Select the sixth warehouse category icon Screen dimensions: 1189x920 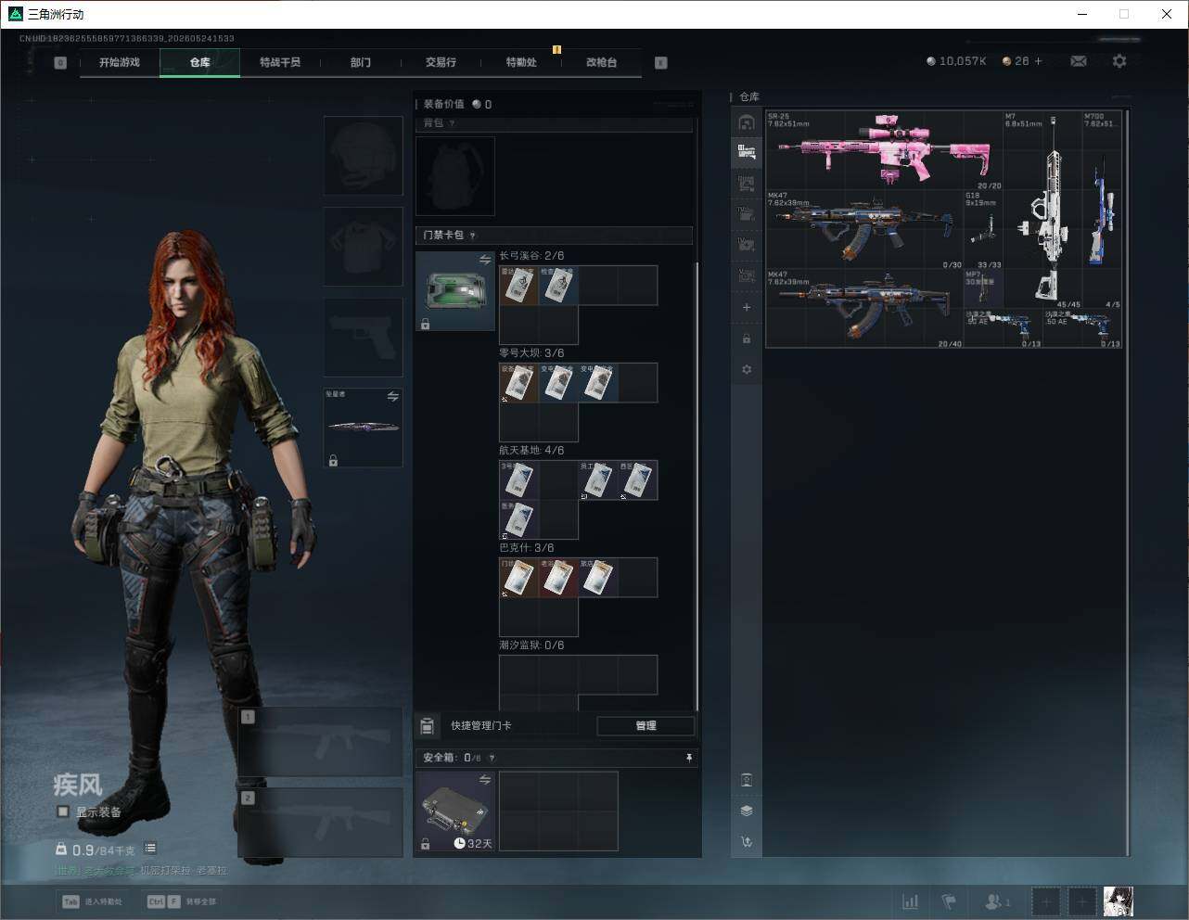(747, 275)
